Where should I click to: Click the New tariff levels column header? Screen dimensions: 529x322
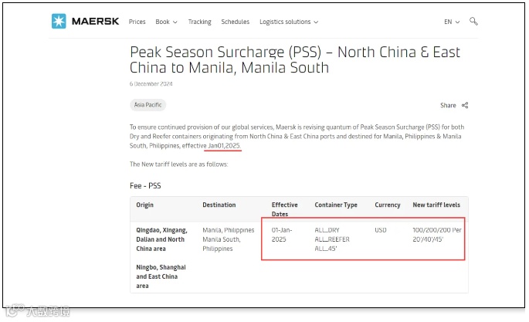(436, 205)
